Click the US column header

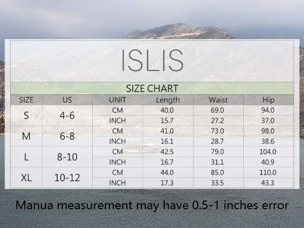pyautogui.click(x=67, y=100)
